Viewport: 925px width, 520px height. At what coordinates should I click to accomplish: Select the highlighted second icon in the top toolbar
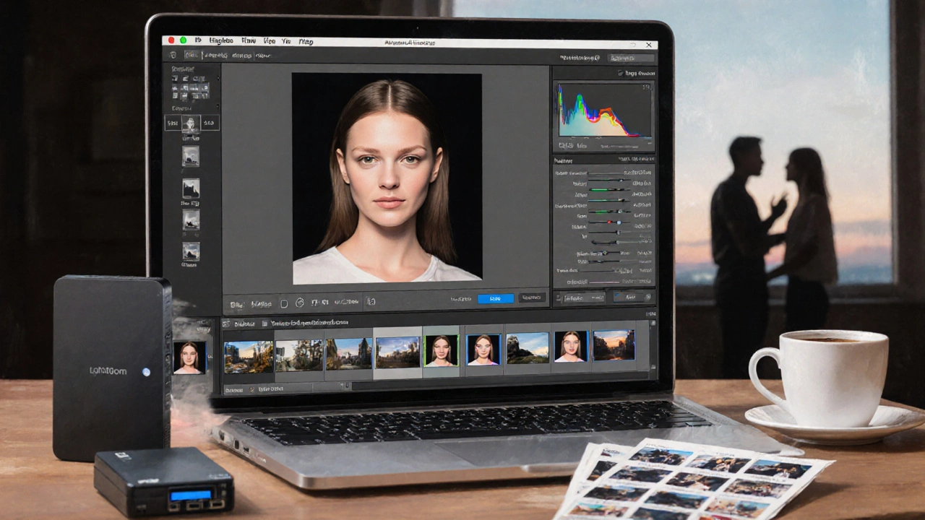coord(191,55)
